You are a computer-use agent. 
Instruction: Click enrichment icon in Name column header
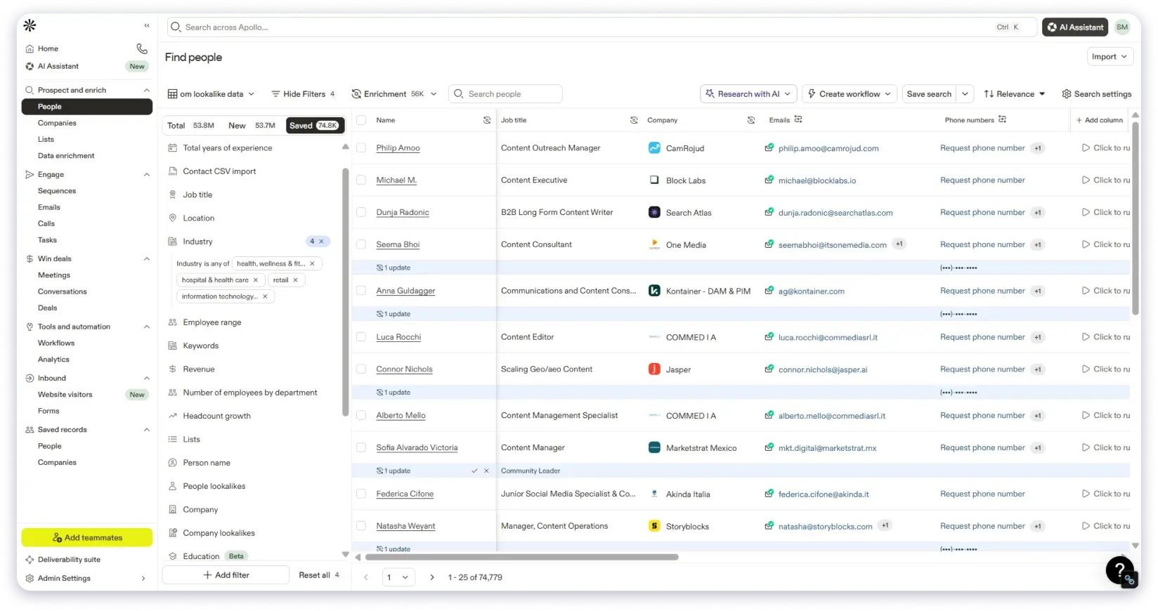click(487, 120)
